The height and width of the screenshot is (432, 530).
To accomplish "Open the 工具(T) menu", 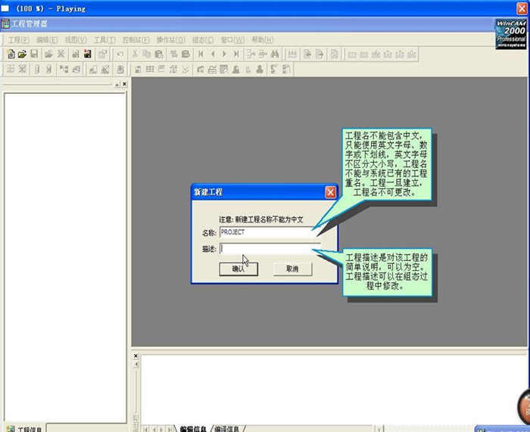I will click(x=104, y=39).
